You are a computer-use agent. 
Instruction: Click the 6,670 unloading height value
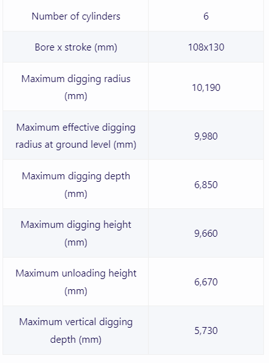pyautogui.click(x=206, y=282)
